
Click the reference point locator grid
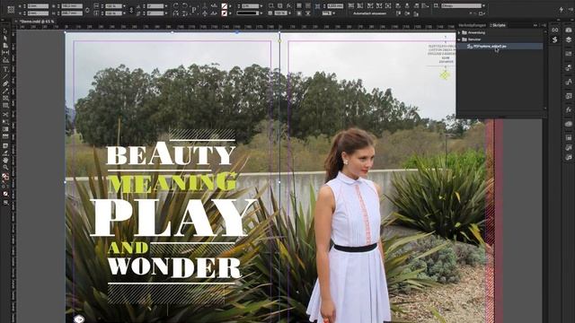click(x=11, y=10)
